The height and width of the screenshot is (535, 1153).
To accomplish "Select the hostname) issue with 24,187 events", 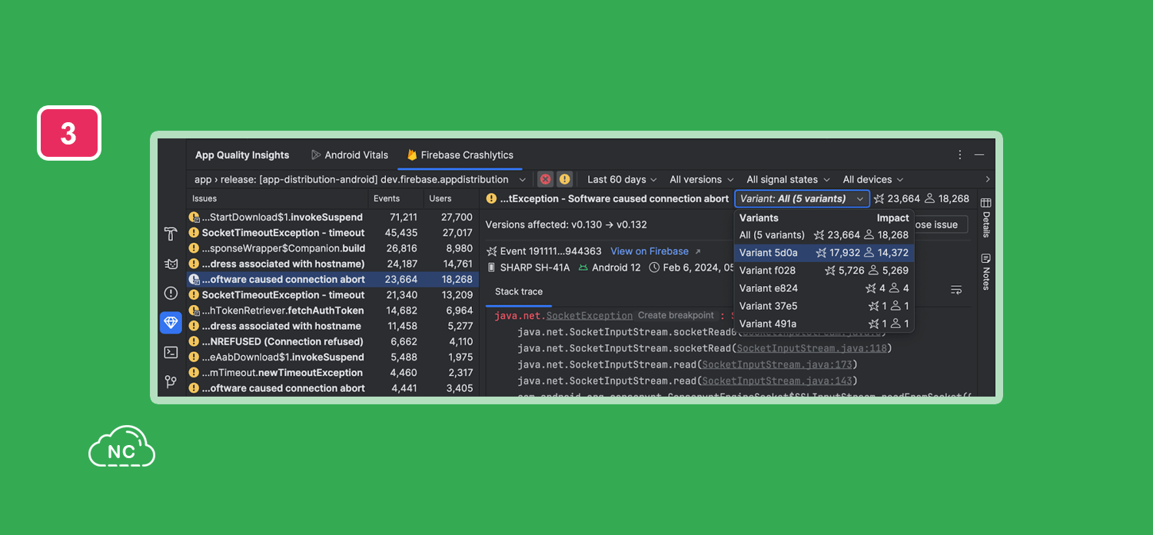I will [x=332, y=264].
